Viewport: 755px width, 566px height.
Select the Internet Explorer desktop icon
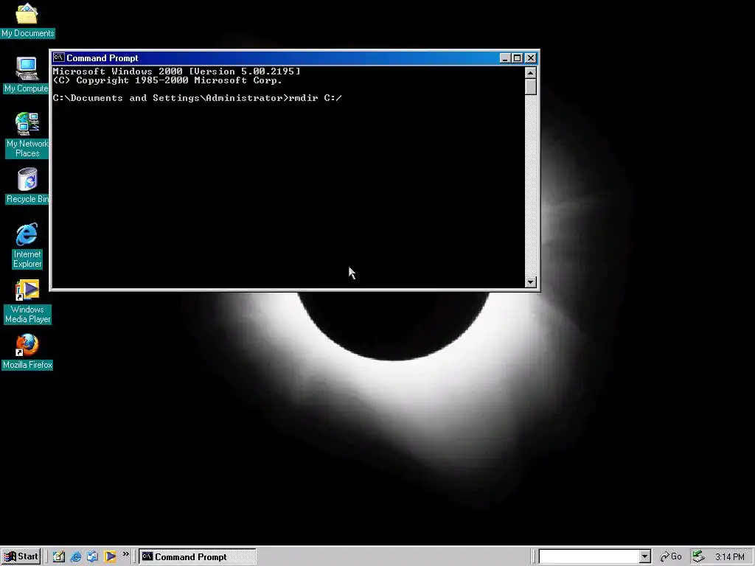tap(27, 245)
